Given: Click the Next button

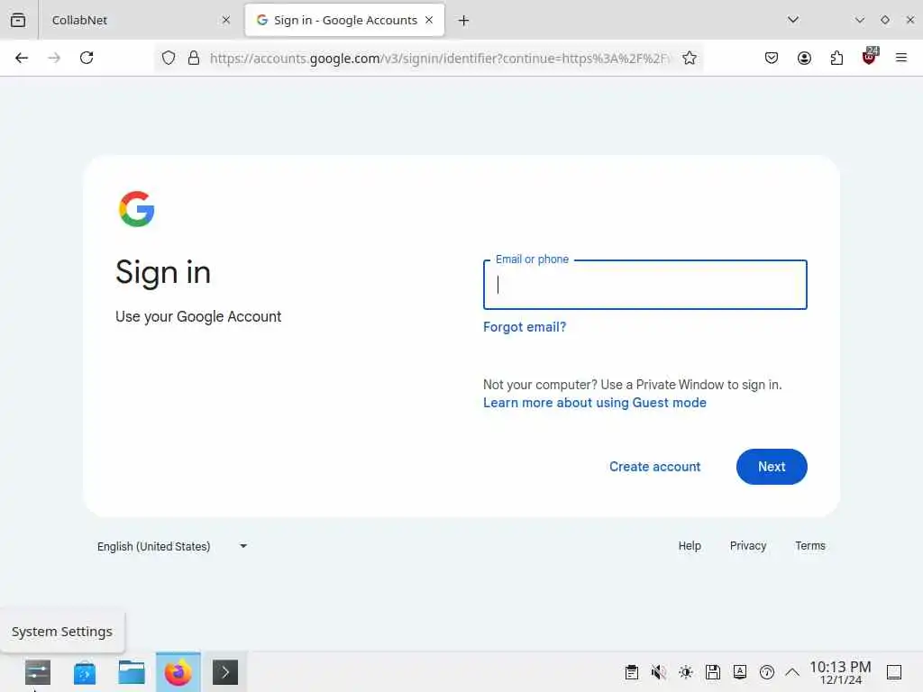Looking at the screenshot, I should pos(772,467).
